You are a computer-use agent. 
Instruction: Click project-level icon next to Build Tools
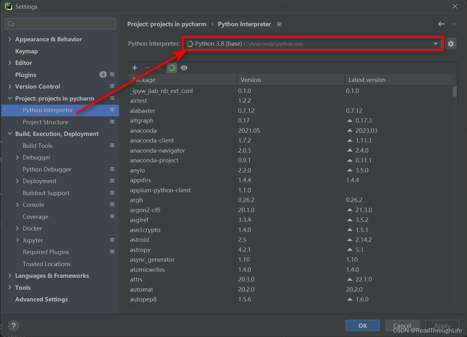tap(112, 145)
